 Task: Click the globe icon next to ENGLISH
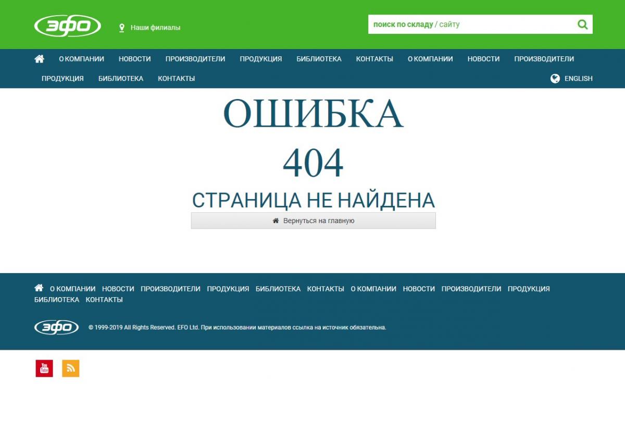(x=555, y=79)
